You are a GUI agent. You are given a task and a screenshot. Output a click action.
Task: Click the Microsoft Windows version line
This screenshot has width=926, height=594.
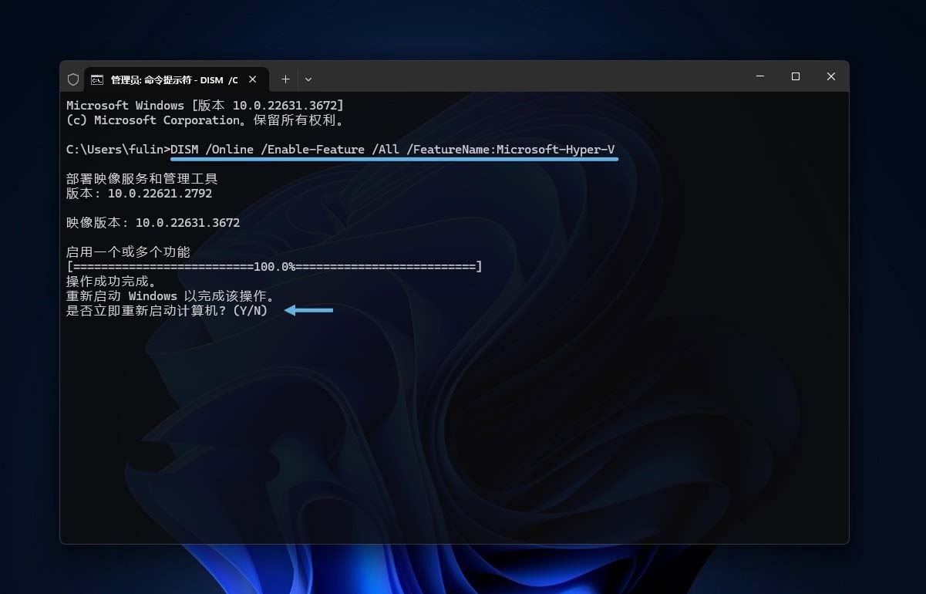click(x=204, y=105)
